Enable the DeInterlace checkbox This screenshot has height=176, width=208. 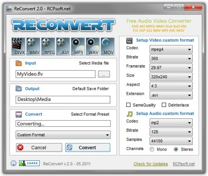[164, 105]
